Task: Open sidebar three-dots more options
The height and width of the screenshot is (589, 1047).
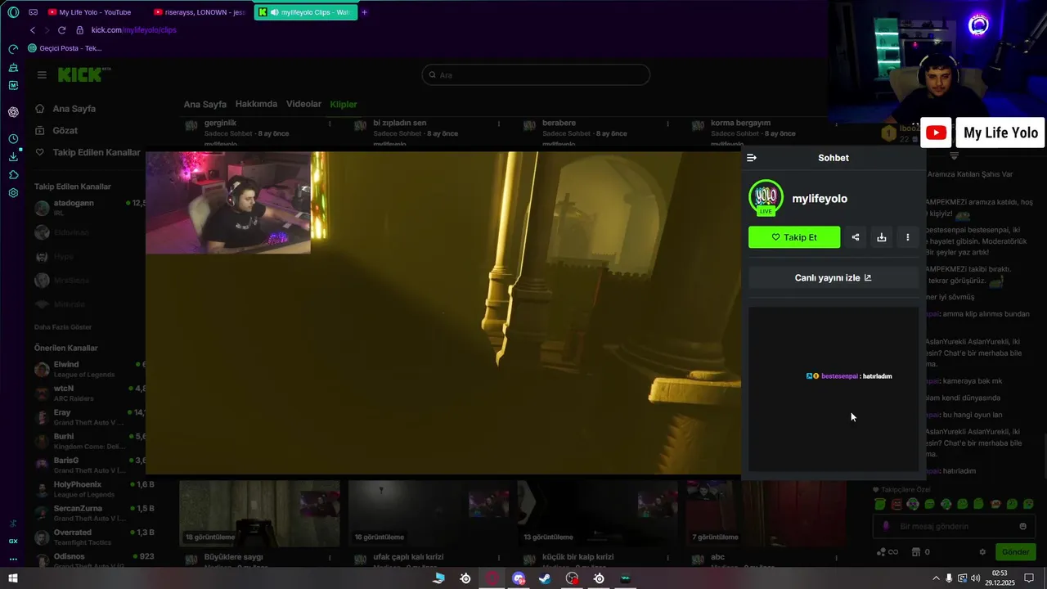Action: tap(13, 560)
